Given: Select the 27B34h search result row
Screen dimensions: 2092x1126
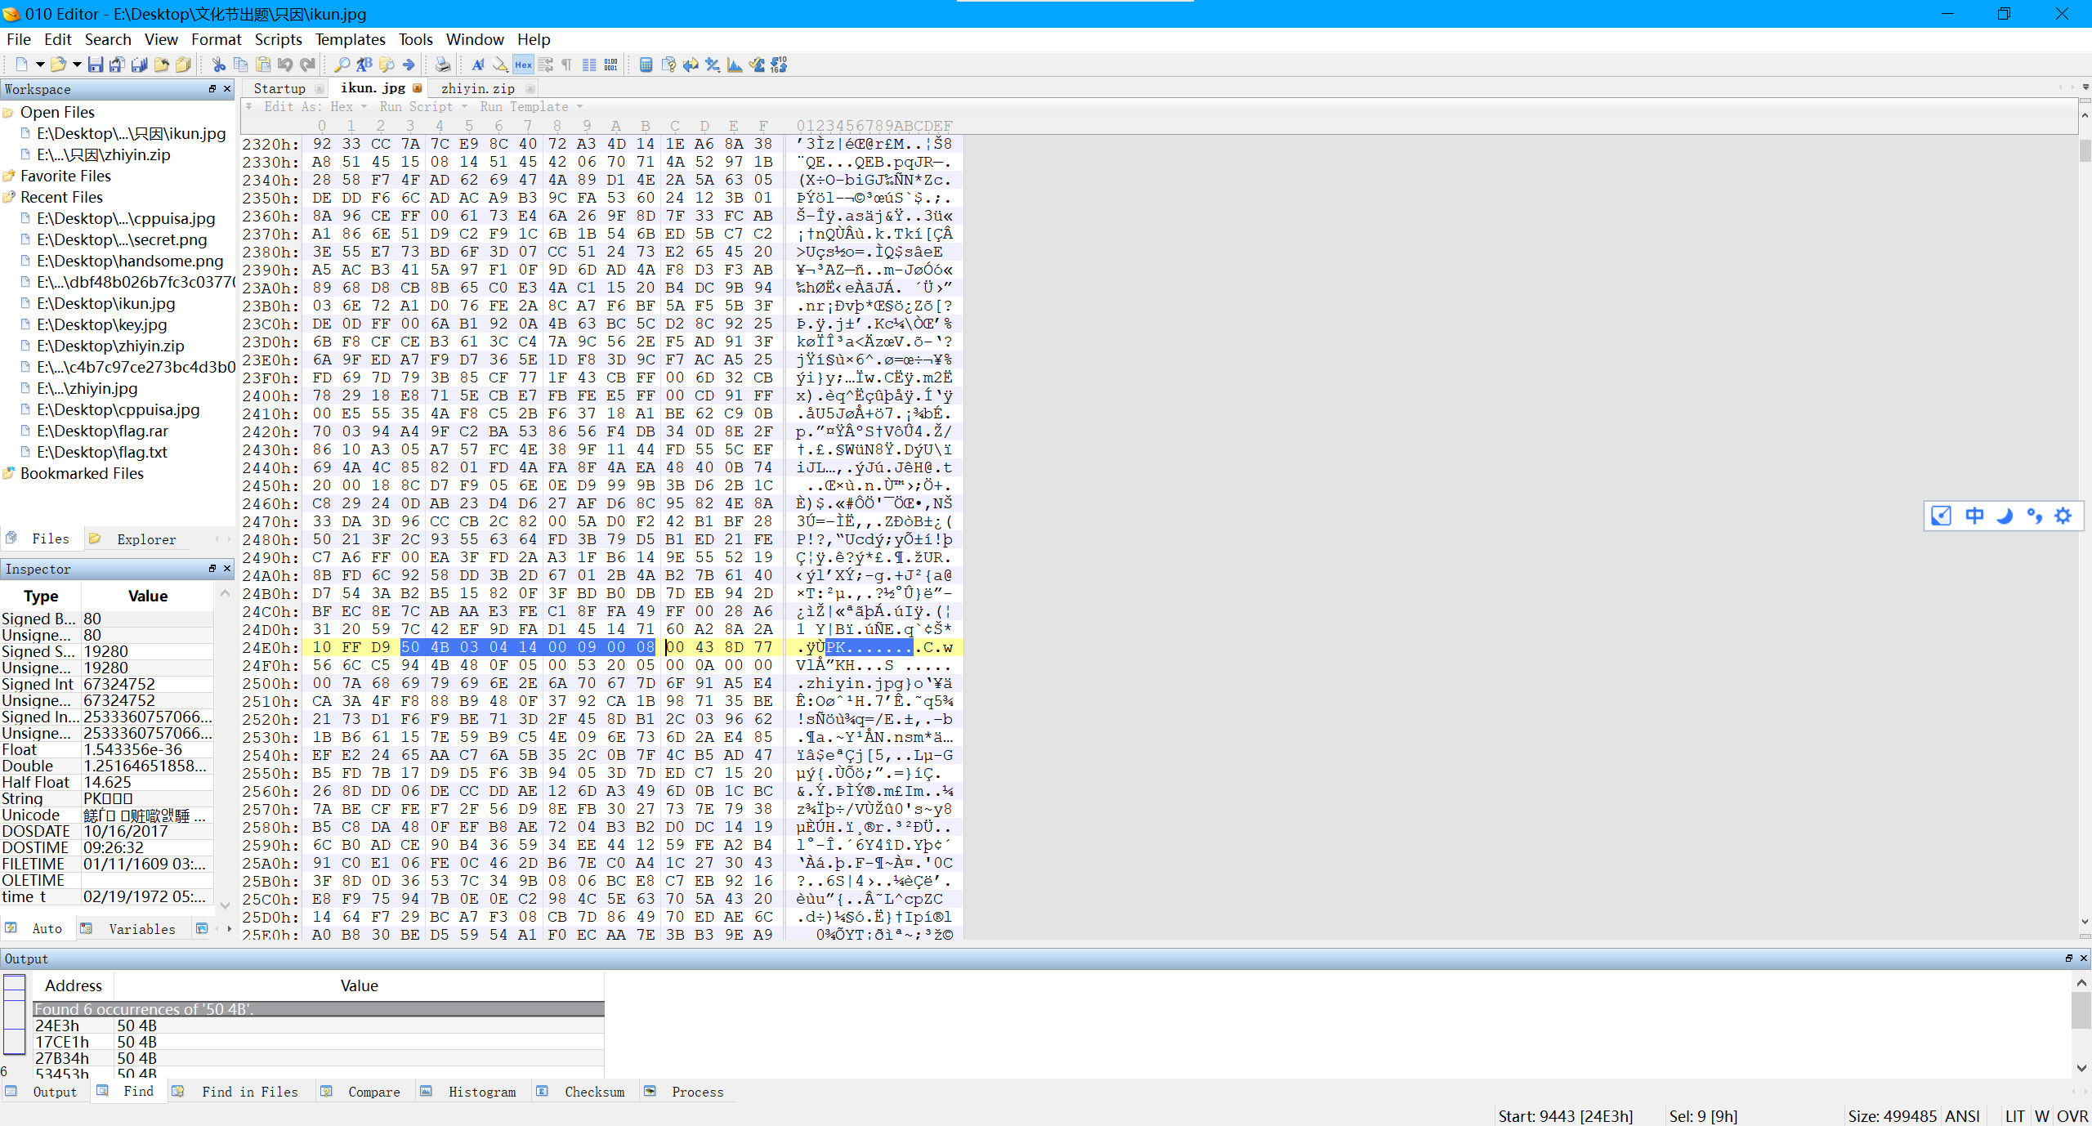Looking at the screenshot, I should (x=62, y=1058).
